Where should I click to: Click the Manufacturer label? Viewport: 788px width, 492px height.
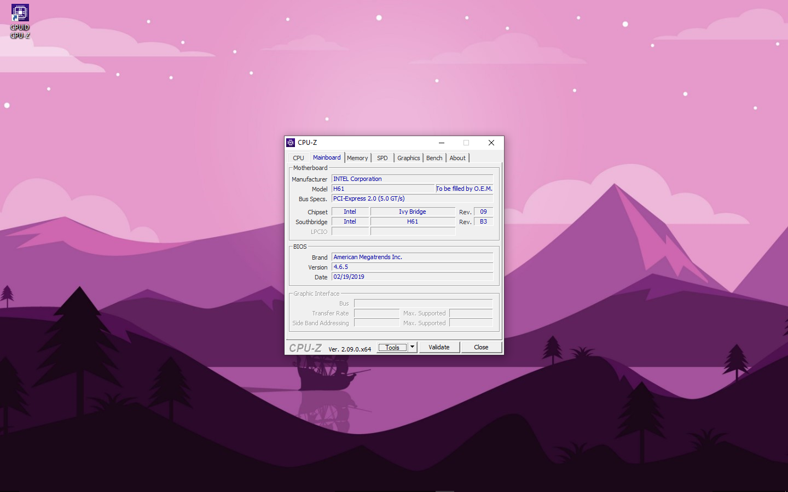point(309,179)
